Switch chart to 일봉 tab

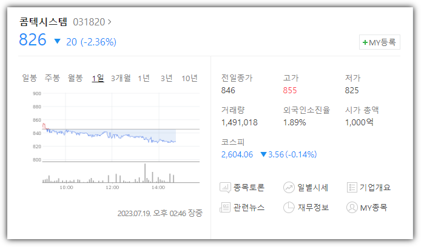point(29,78)
